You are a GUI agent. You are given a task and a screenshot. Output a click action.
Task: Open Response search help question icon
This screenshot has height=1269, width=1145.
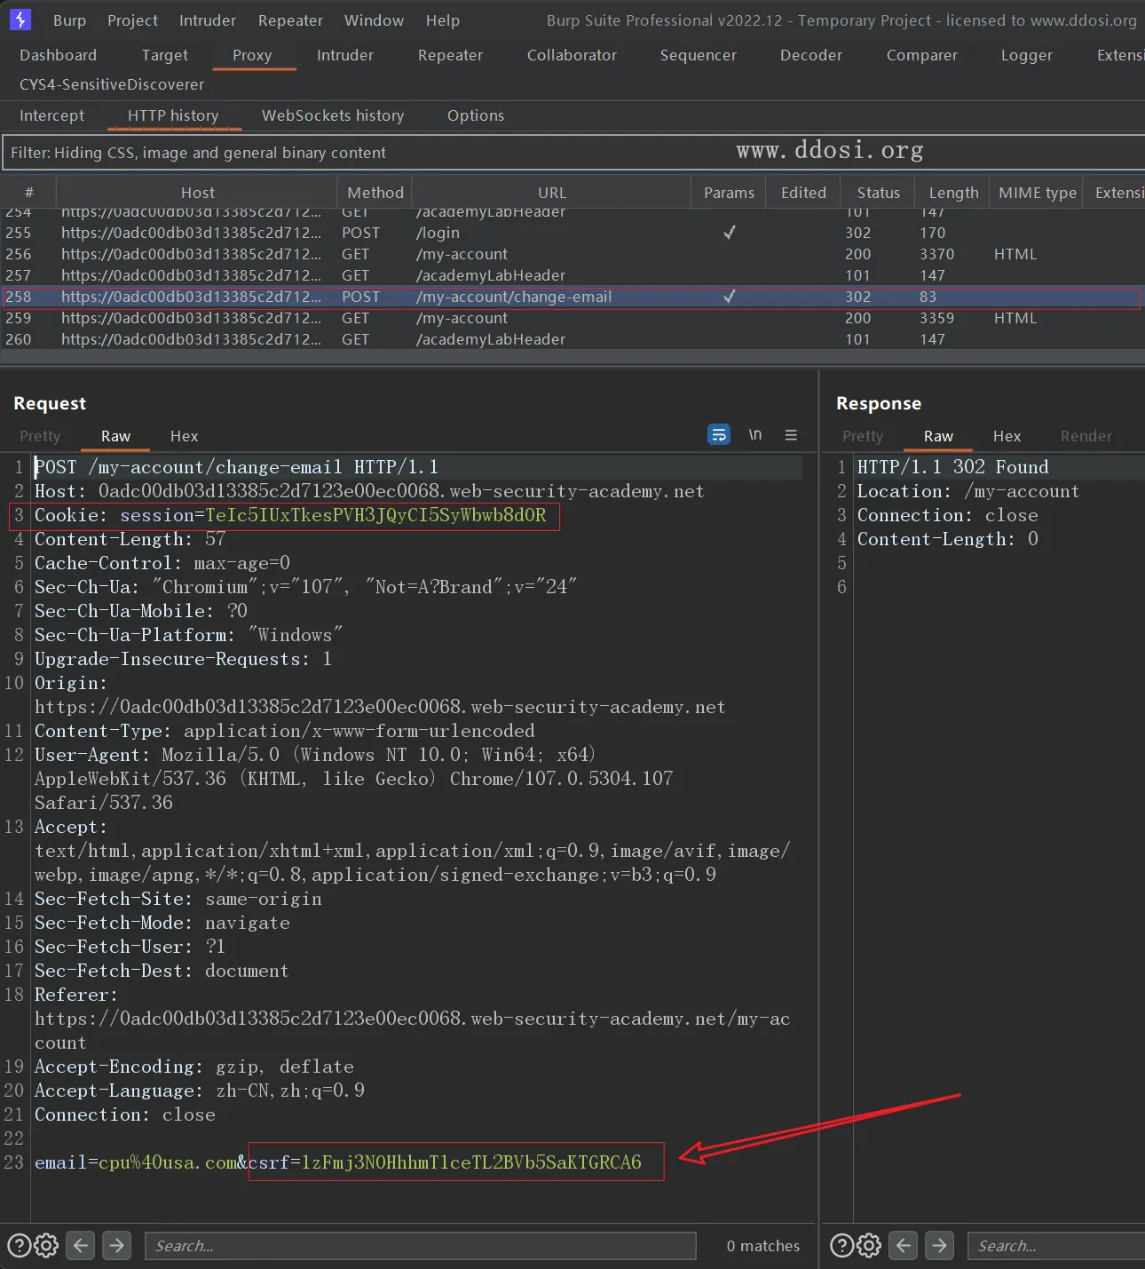841,1245
